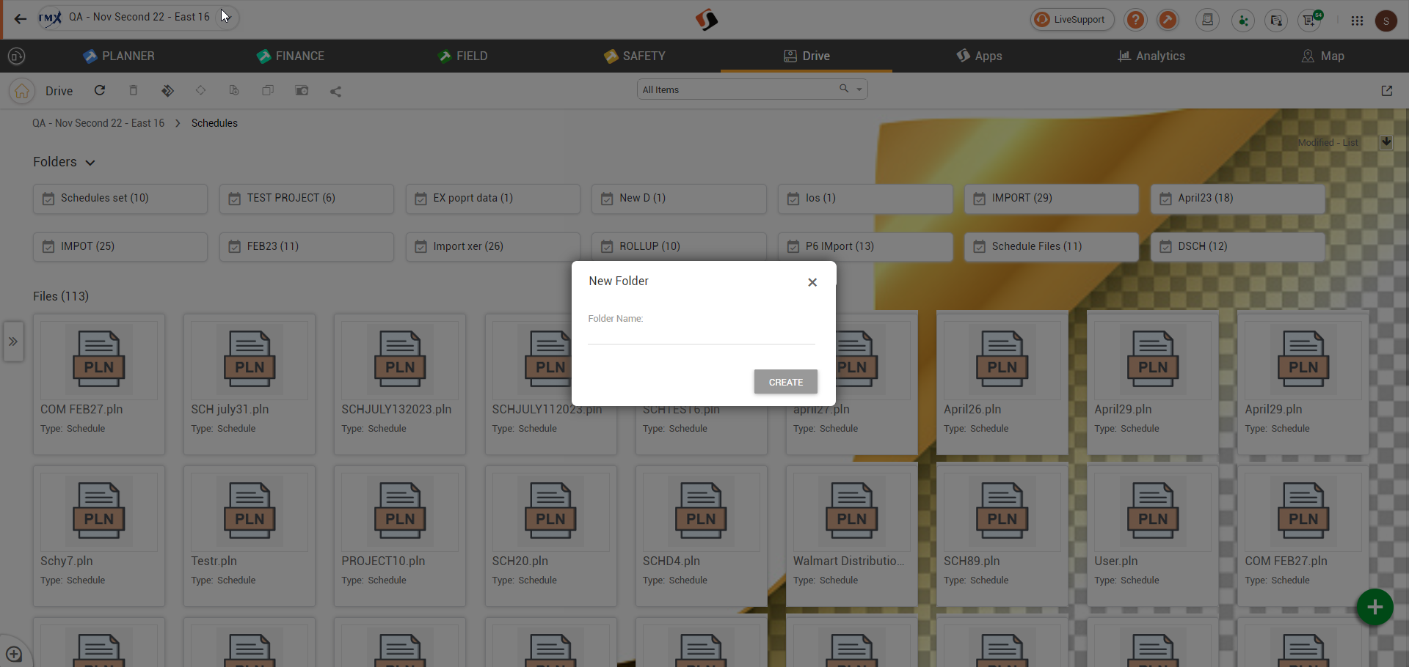Switch to the FINANCE tab
Viewport: 1409px width, 667px height.
click(x=291, y=56)
